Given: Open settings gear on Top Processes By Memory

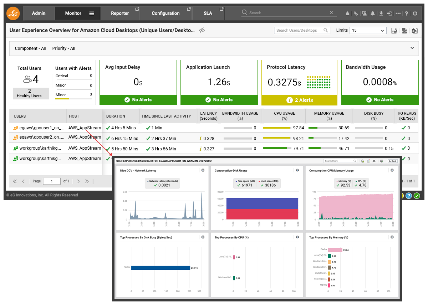Looking at the screenshot, I should [x=392, y=237].
